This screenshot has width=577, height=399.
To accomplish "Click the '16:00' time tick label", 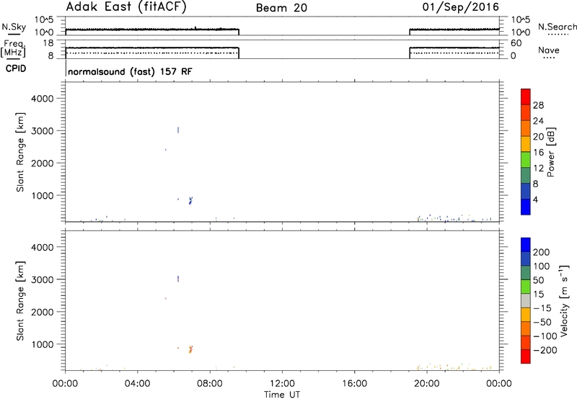I will coord(354,384).
